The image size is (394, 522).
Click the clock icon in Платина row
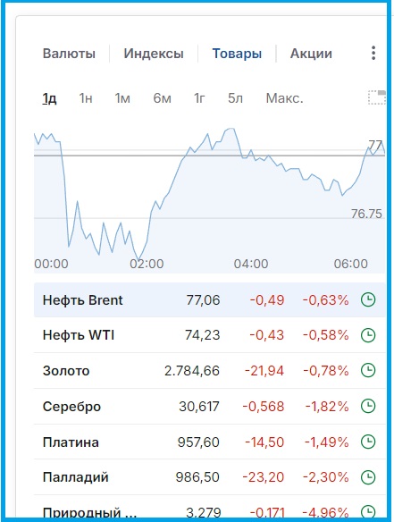pyautogui.click(x=368, y=442)
